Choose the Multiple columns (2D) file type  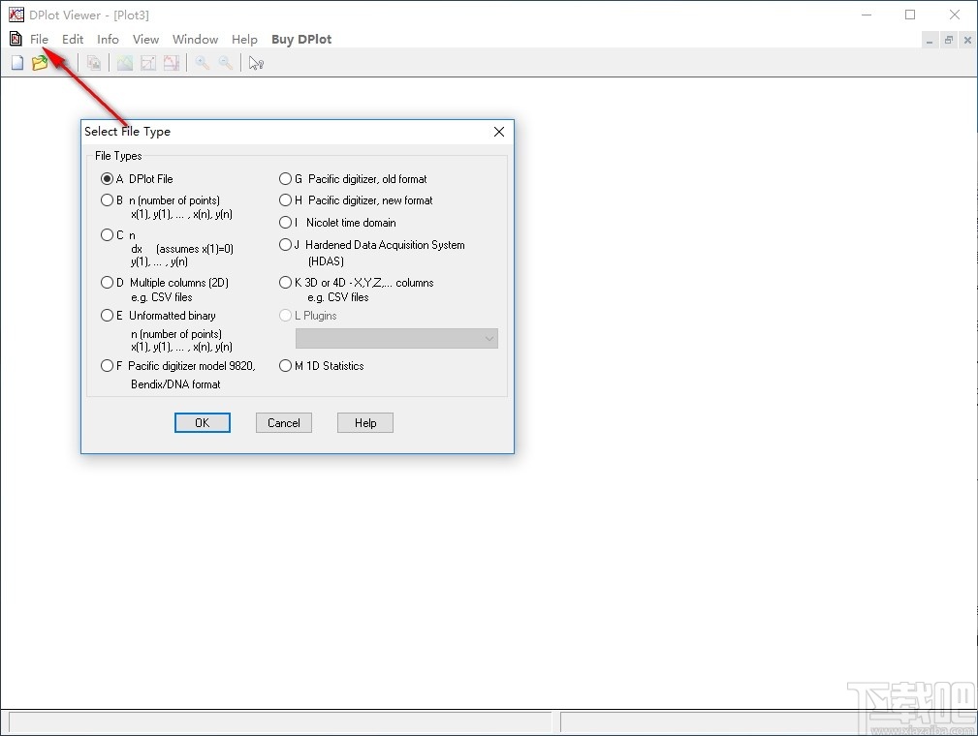107,282
